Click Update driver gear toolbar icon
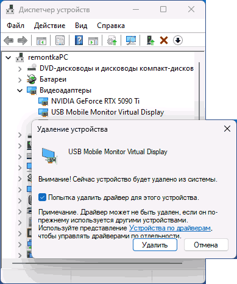The height and width of the screenshot is (284, 237). (112, 40)
